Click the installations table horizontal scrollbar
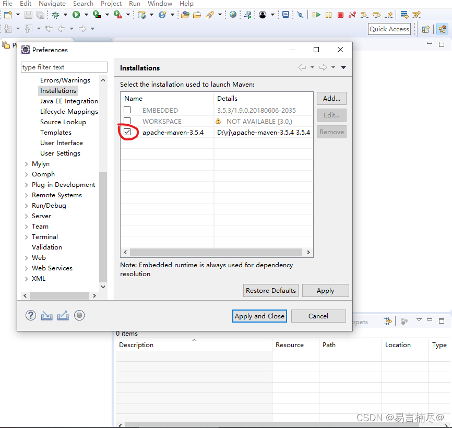The image size is (452, 428). tap(216, 253)
